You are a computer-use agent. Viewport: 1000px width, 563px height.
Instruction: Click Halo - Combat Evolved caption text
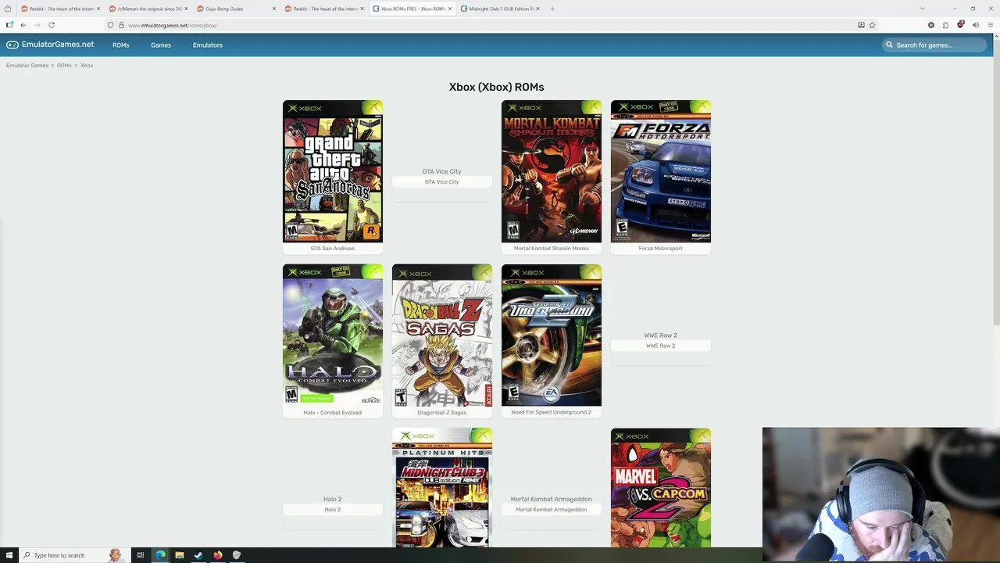333,413
